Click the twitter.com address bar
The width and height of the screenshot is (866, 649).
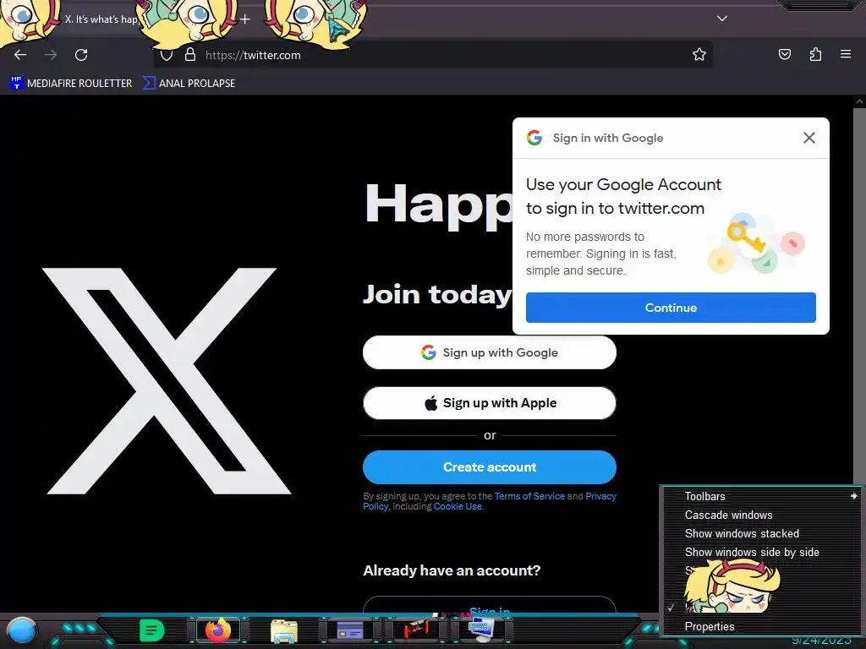(x=432, y=55)
